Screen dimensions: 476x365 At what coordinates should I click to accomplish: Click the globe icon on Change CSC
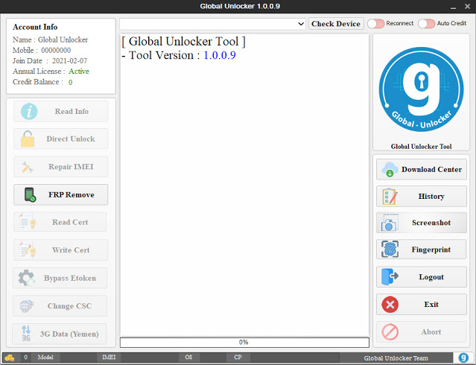pyautogui.click(x=27, y=306)
